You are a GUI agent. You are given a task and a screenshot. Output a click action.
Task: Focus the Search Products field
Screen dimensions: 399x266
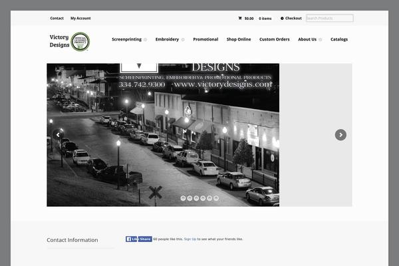330,18
